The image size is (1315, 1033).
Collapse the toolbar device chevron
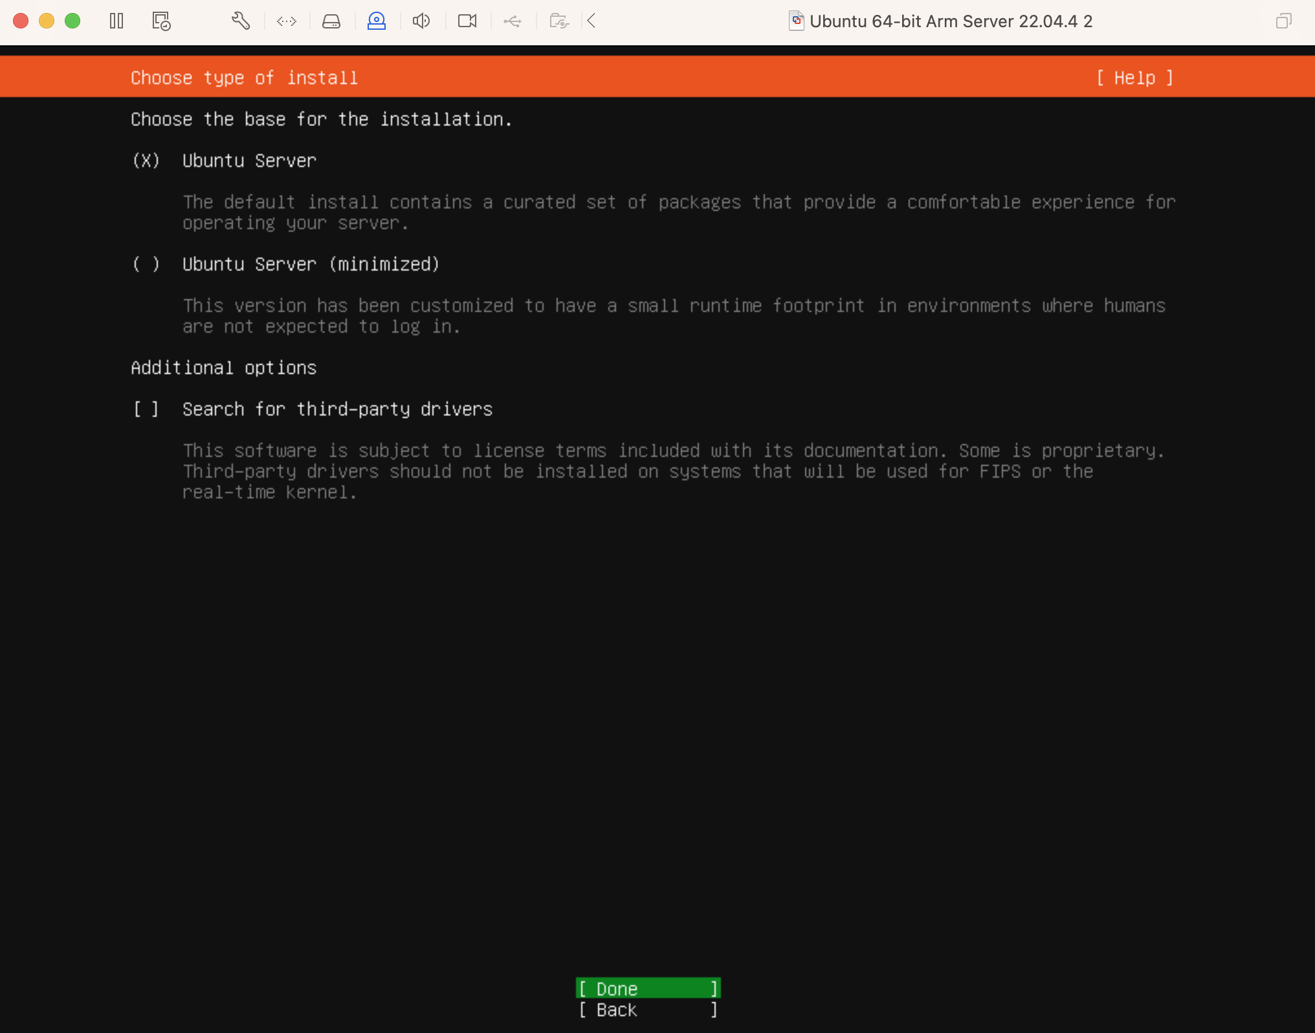click(591, 21)
